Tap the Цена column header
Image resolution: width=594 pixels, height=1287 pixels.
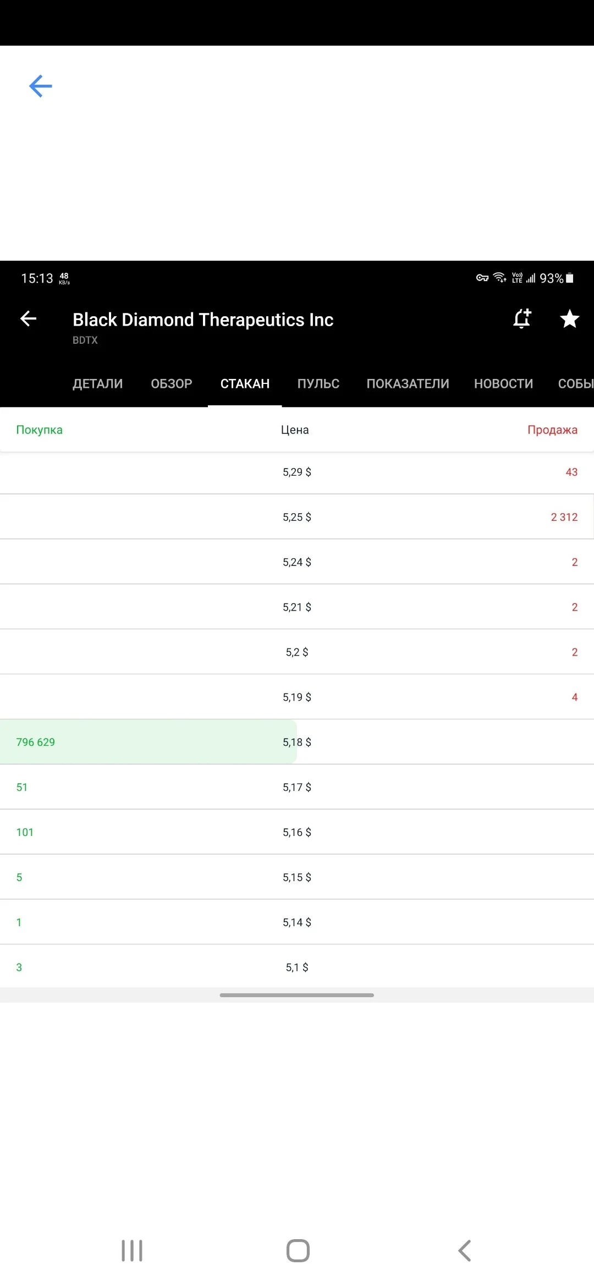pyautogui.click(x=295, y=430)
